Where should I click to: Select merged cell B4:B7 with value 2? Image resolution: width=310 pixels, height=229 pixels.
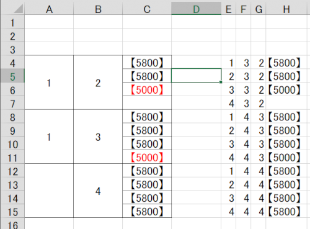98,83
